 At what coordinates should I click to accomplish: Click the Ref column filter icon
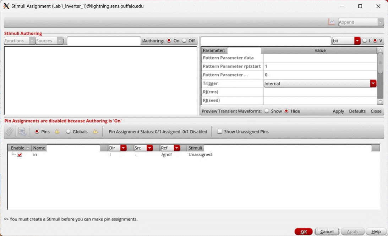tap(176, 148)
